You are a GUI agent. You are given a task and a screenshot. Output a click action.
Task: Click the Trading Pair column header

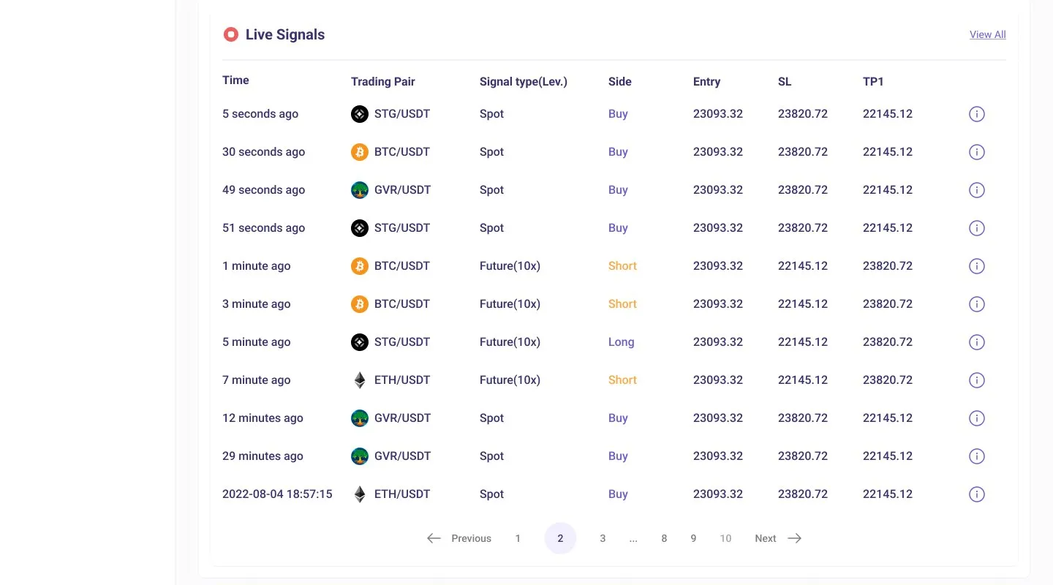pos(382,82)
